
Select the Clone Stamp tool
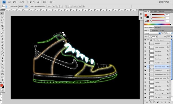coord(2,39)
